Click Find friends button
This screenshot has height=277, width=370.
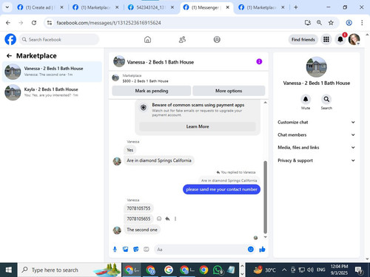coord(303,39)
